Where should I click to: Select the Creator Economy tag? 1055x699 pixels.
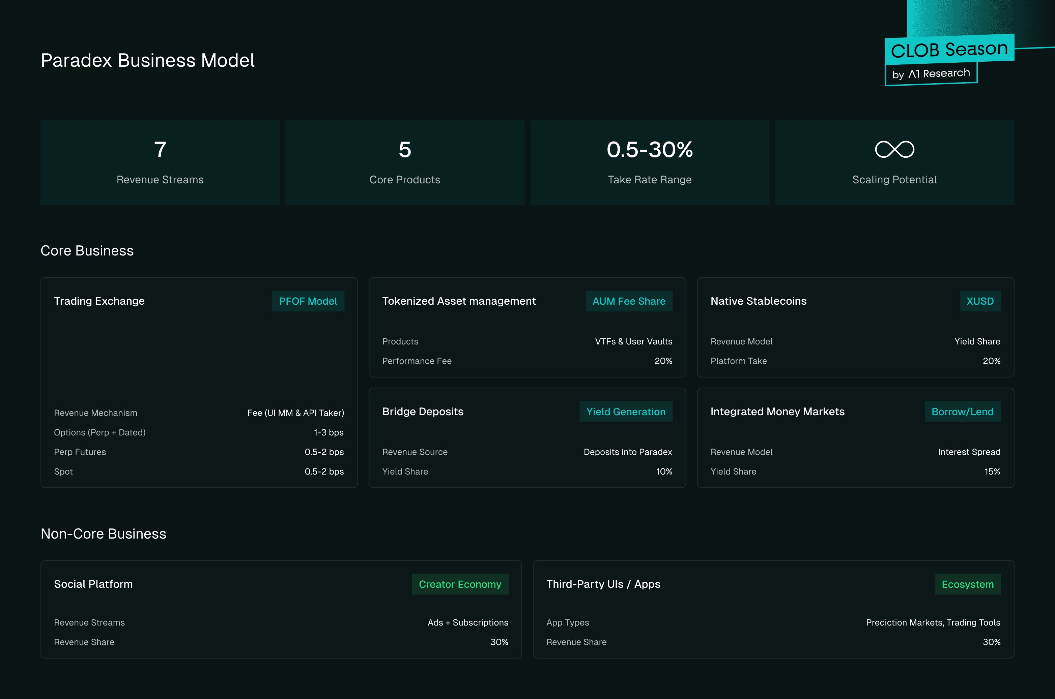click(x=459, y=584)
